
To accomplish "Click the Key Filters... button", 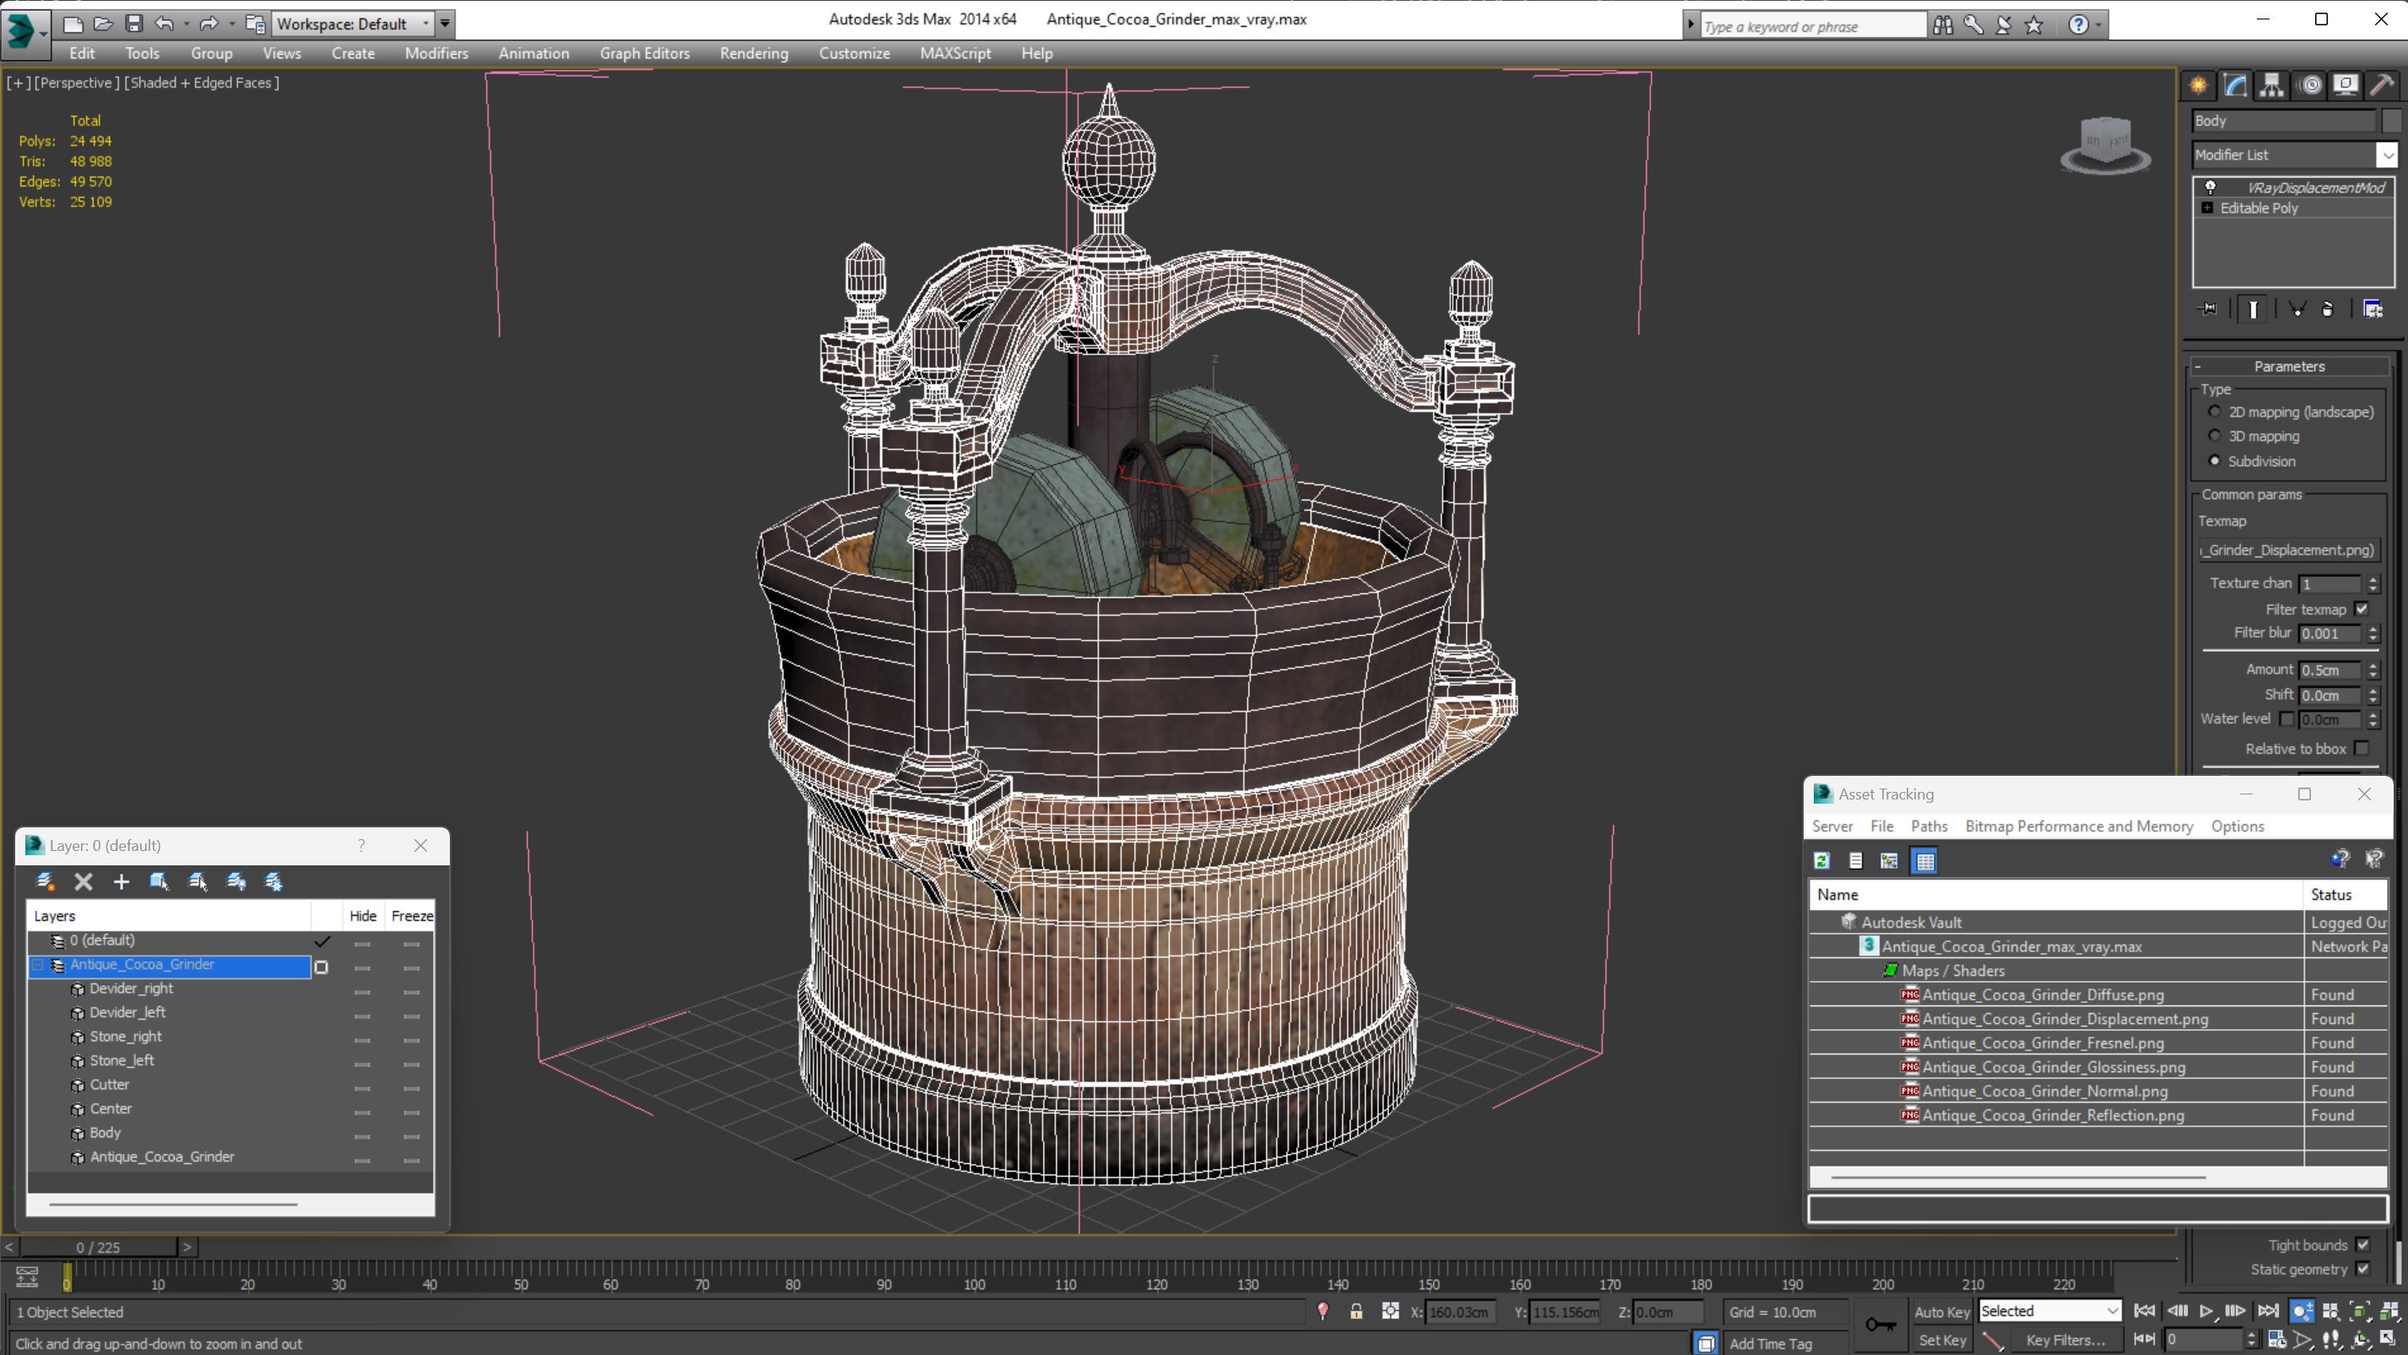I will click(x=2066, y=1340).
